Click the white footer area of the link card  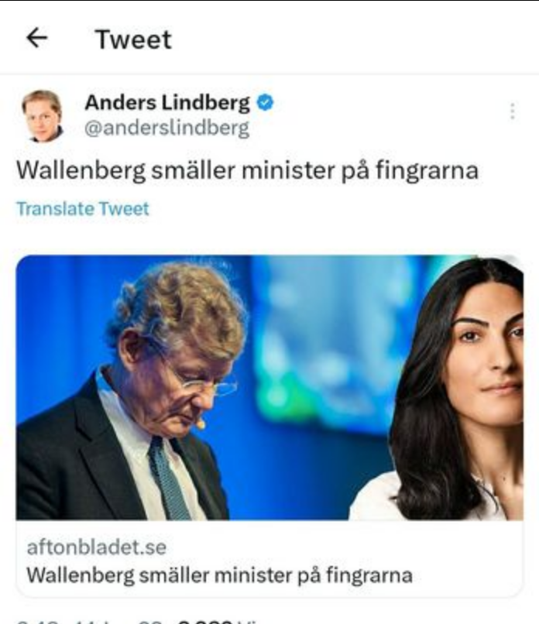269,559
